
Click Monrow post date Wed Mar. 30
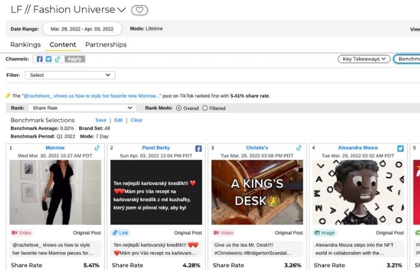pyautogui.click(x=55, y=156)
